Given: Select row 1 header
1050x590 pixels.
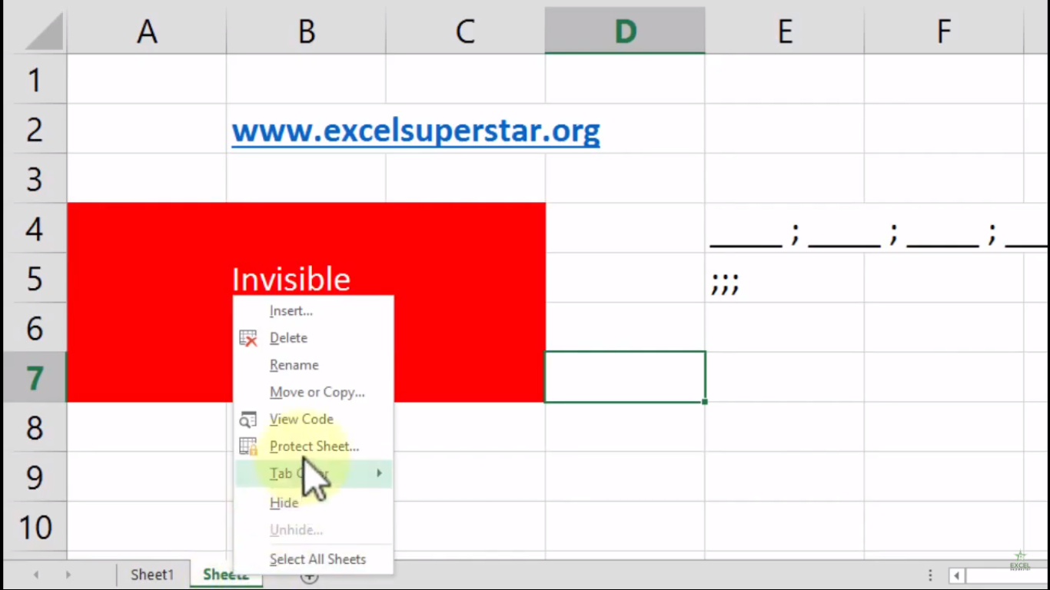Looking at the screenshot, I should click(x=35, y=79).
